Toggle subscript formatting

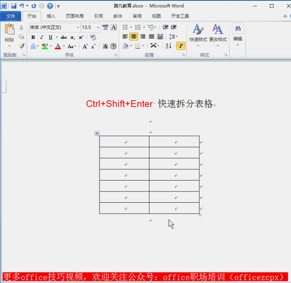coord(72,38)
